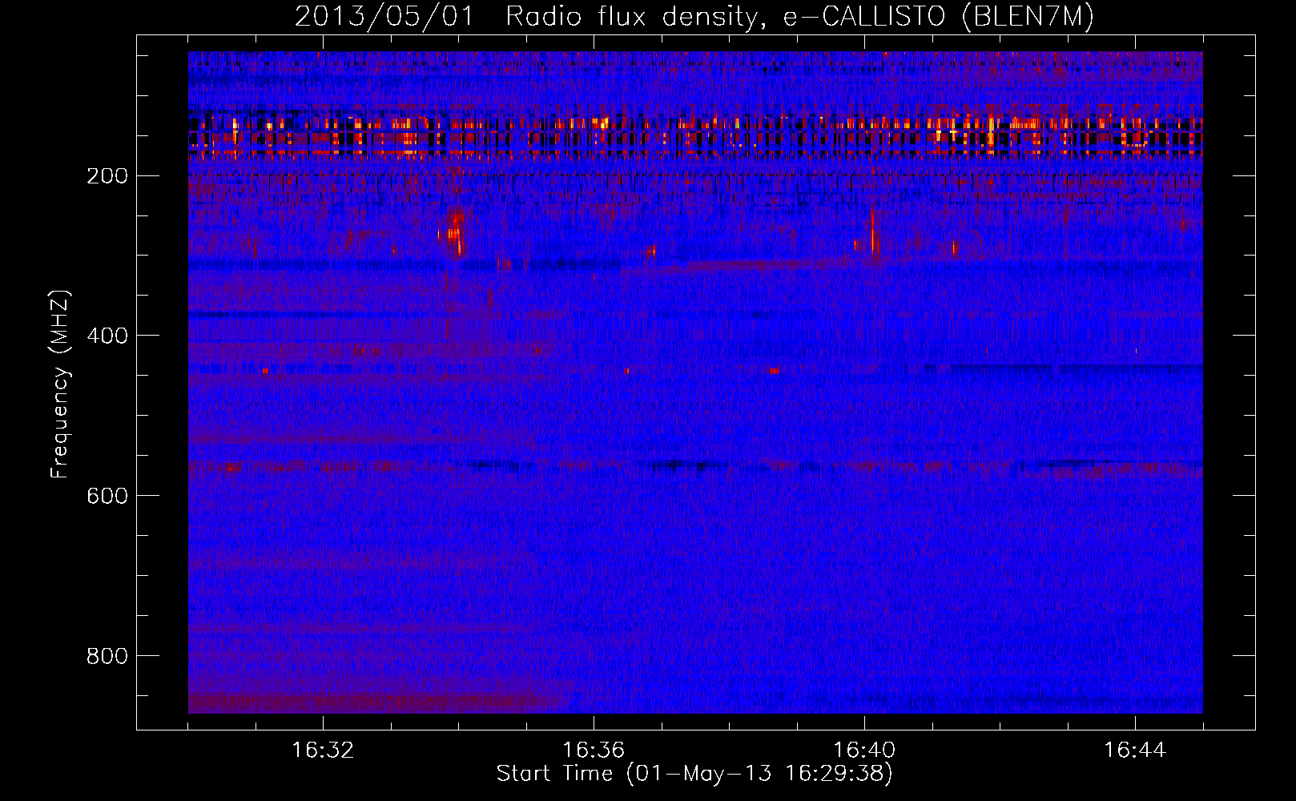
Task: Click the 'Frequency (MHZ)' axis label
Action: (x=60, y=384)
